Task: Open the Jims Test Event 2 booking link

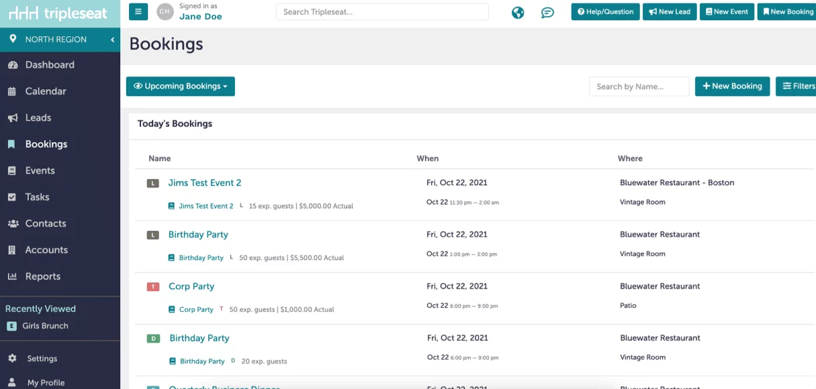Action: coord(204,183)
